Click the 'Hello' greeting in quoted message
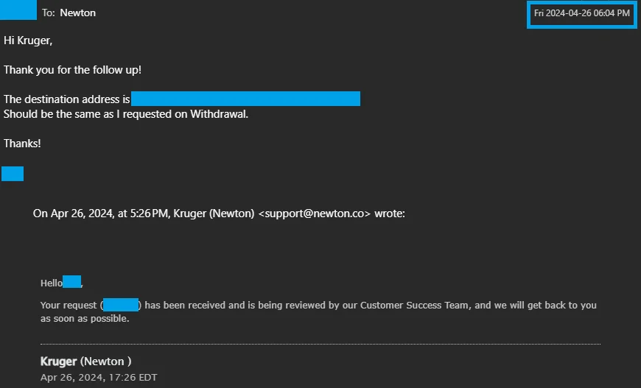Viewport: 641px width, 388px height. (x=52, y=283)
